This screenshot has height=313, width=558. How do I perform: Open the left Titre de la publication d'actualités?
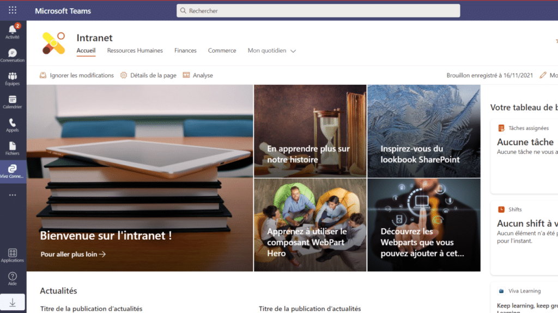pos(91,309)
